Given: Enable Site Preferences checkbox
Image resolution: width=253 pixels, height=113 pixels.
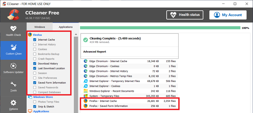Looking at the screenshot, I should point(34,78).
